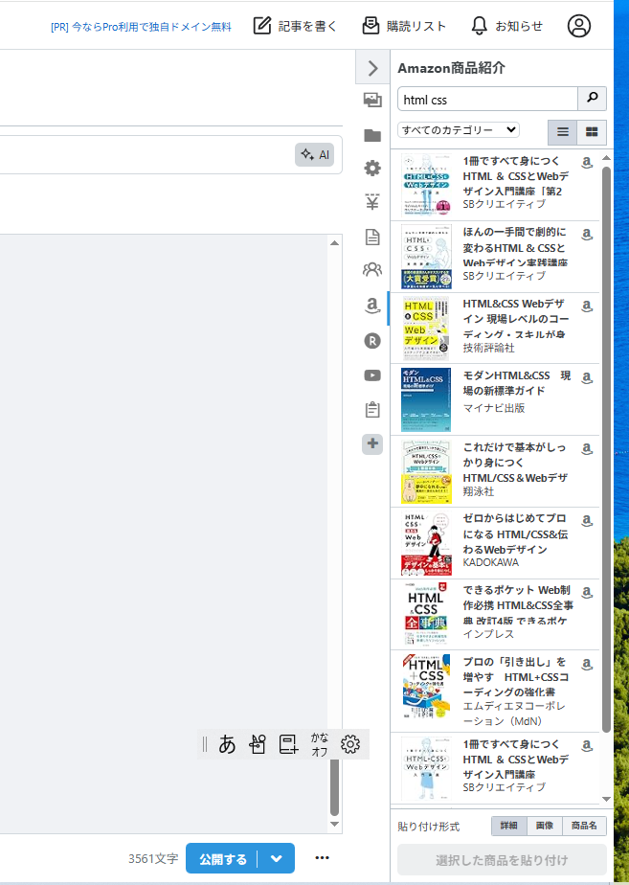This screenshot has height=885, width=629.
Task: Open the co-editing people sidebar icon
Action: point(372,270)
